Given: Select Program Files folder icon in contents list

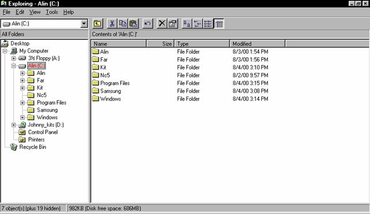Looking at the screenshot, I should click(x=95, y=83).
